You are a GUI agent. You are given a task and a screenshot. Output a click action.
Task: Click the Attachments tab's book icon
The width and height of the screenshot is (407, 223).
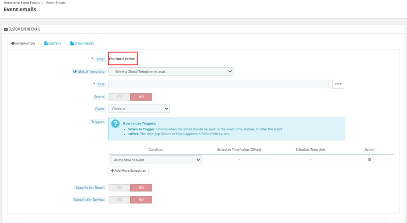pyautogui.click(x=72, y=43)
